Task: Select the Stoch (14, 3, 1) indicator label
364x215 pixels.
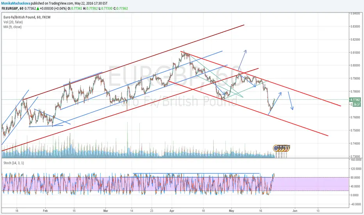Action: pos(13,163)
